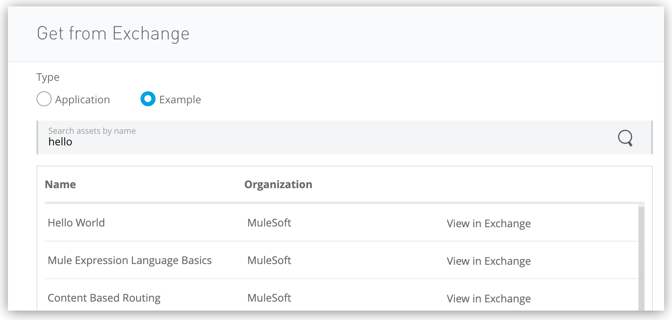Select the Hello World example name
Screen dimensions: 672x320
click(x=76, y=223)
